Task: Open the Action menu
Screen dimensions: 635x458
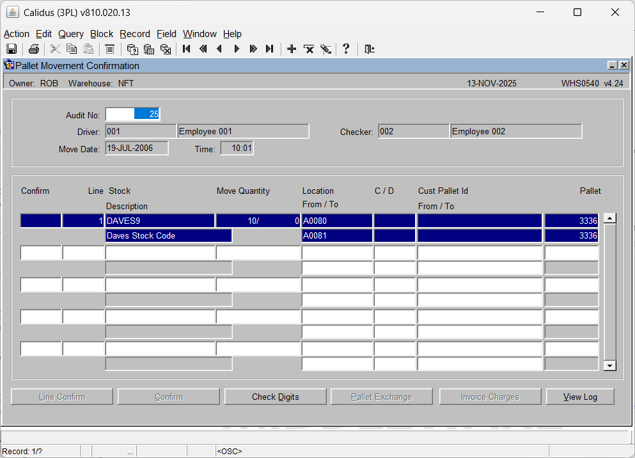Action: point(17,34)
